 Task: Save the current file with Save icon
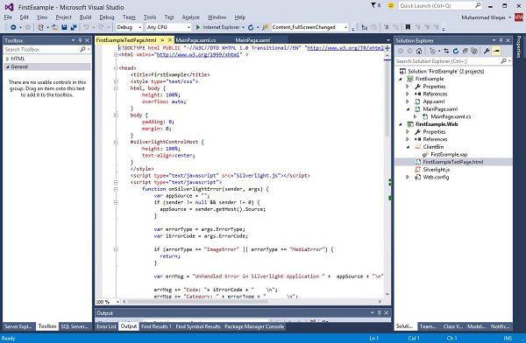[x=64, y=27]
